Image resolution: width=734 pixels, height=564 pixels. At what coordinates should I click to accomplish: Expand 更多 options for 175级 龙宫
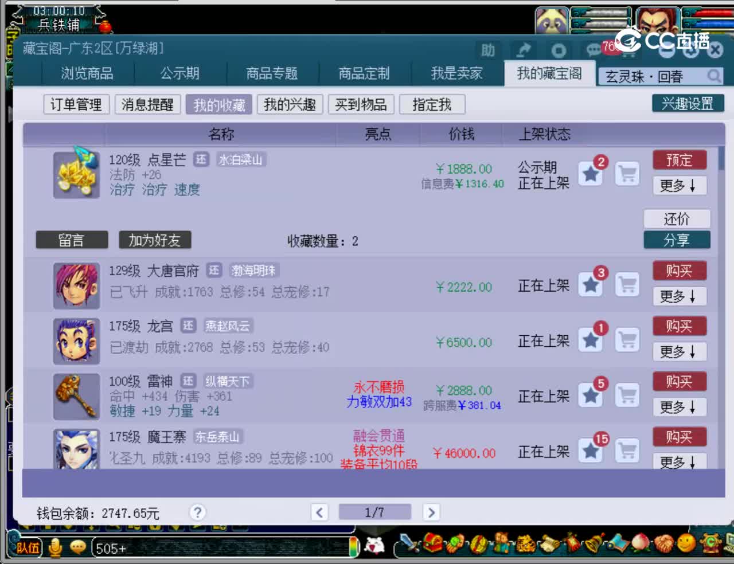click(679, 351)
